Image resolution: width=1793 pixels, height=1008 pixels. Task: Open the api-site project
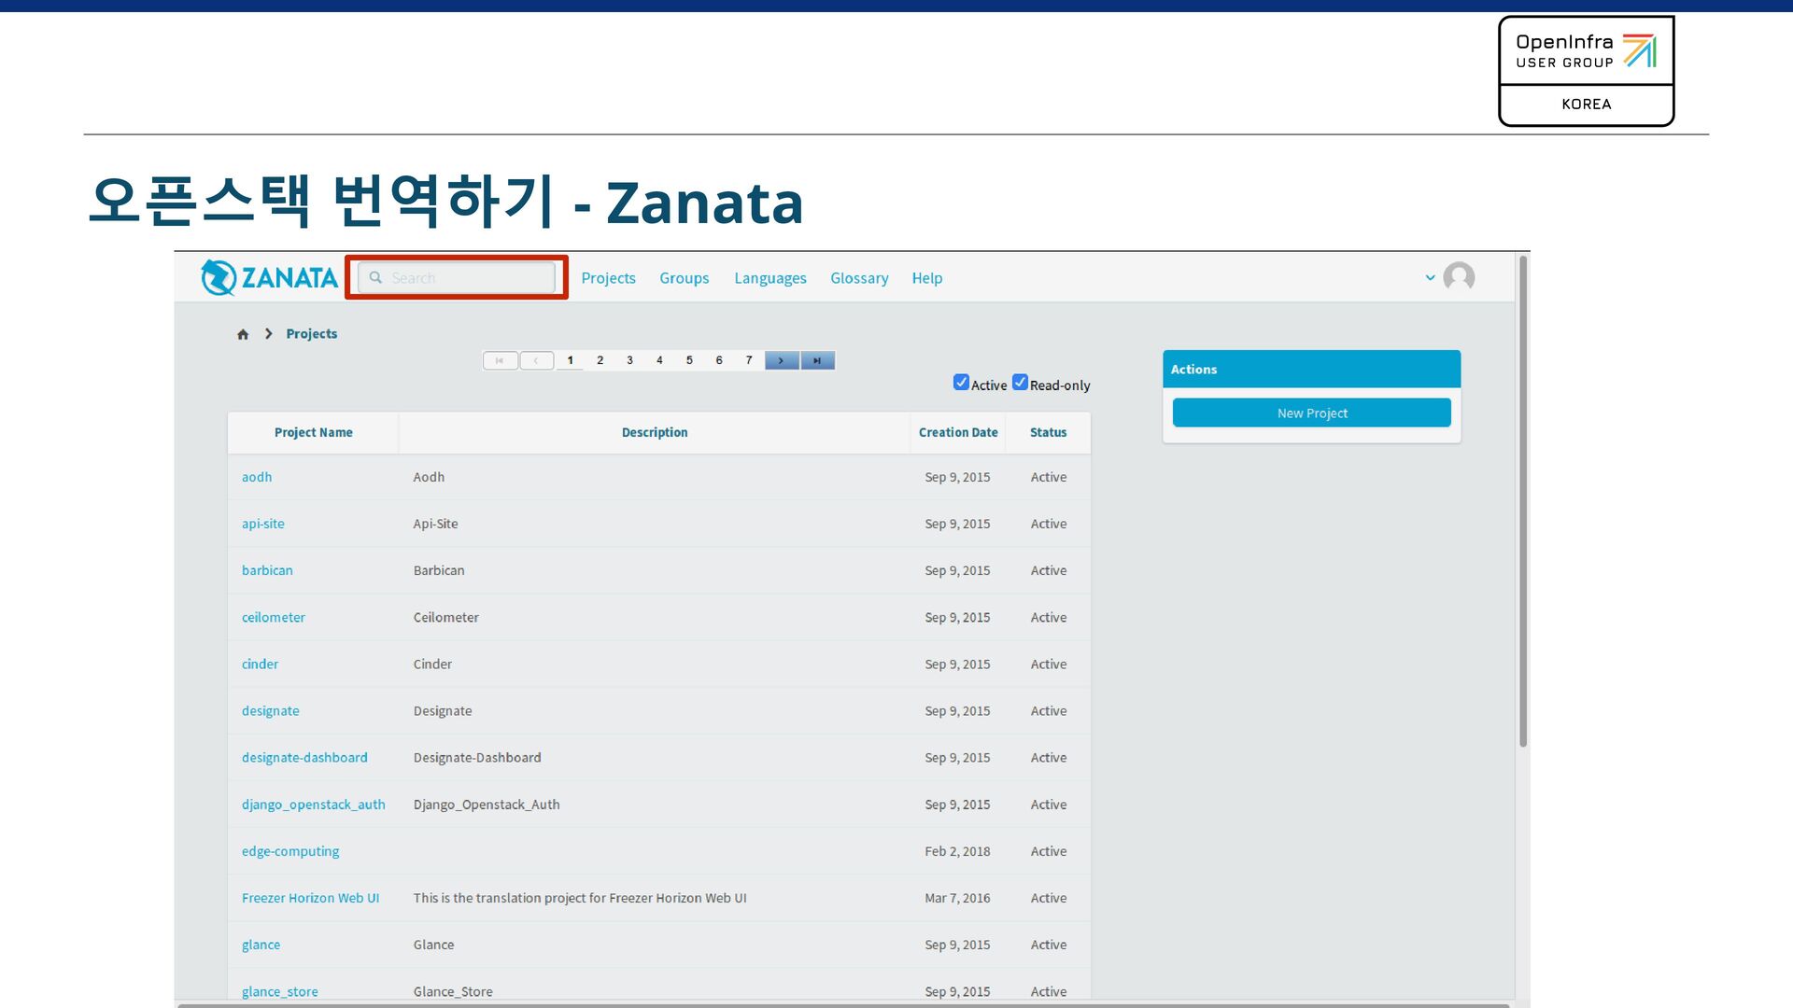[262, 524]
